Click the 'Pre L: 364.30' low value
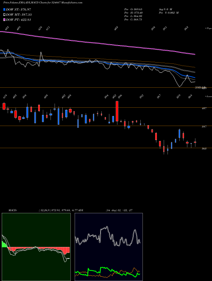The width and height of the screenshot is (212, 281). tap(133, 16)
